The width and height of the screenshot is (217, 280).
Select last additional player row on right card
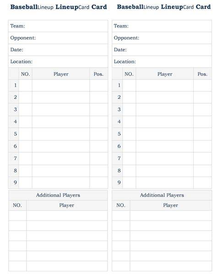162,266
